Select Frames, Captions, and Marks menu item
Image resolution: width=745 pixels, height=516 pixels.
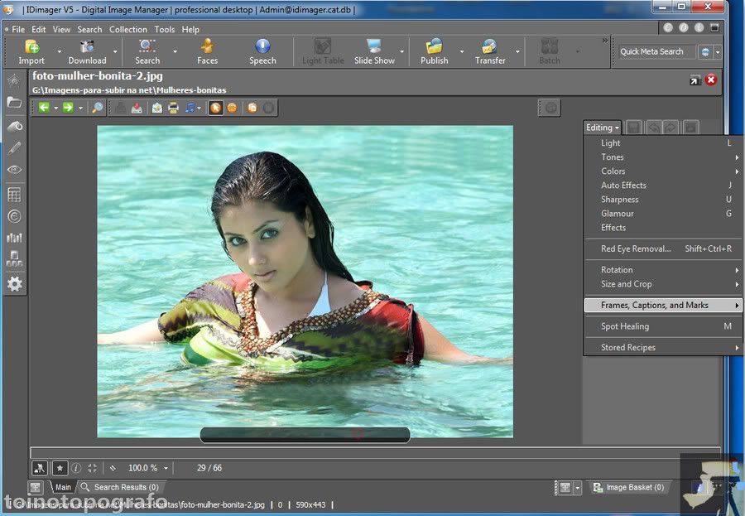(x=654, y=306)
